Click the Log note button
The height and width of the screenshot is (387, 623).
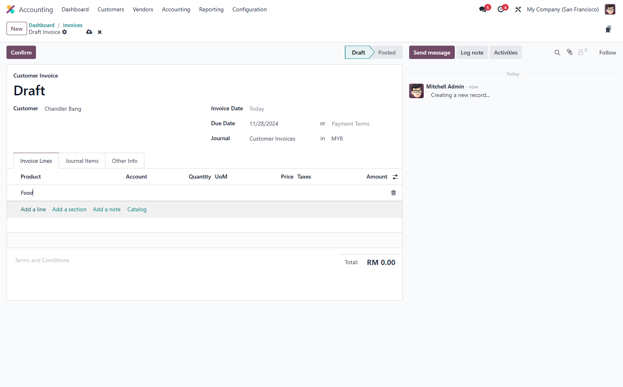[x=472, y=53]
